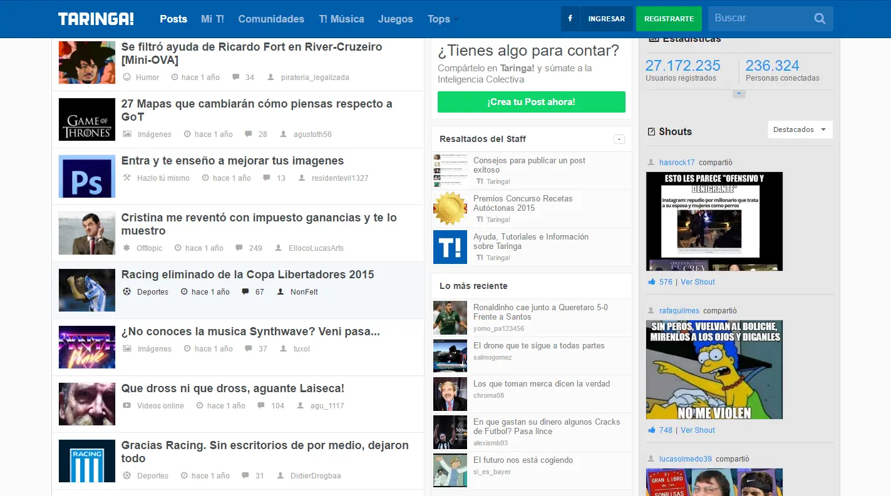891x496 pixels.
Task: Open the Mi T! tab
Action: [x=212, y=19]
